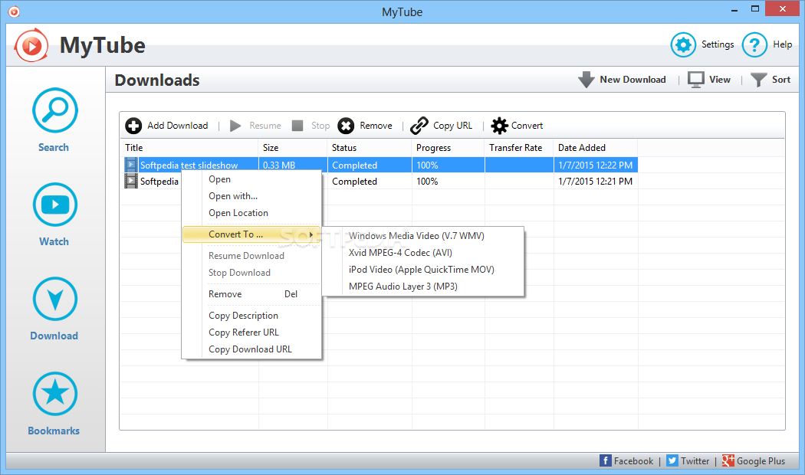Image resolution: width=805 pixels, height=475 pixels.
Task: Choose Resume Download in context menu
Action: pos(252,255)
